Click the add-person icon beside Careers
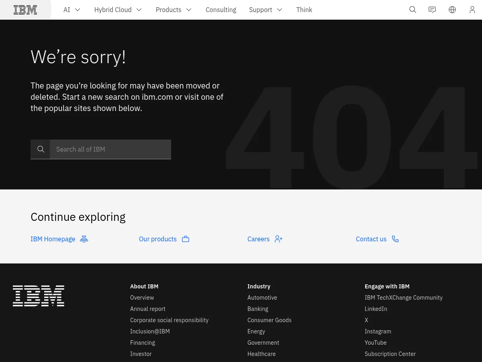 point(278,239)
